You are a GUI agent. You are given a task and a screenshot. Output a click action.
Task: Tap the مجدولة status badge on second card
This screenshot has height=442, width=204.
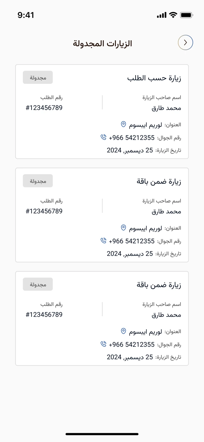tap(38, 181)
